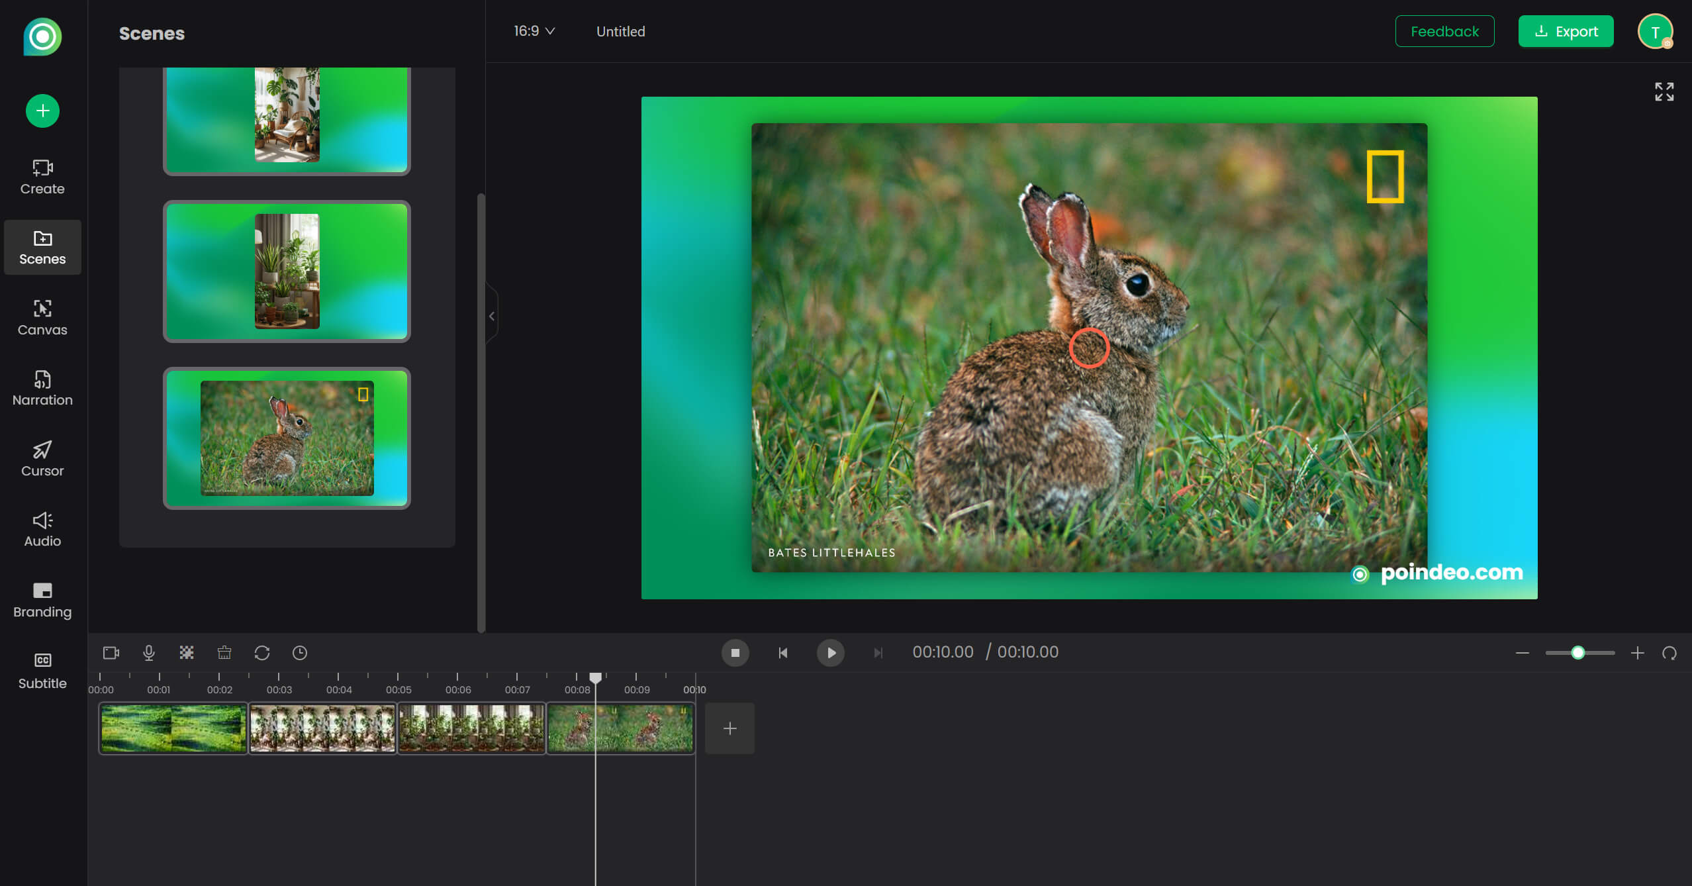Select the rabbit scene thumbnail

[286, 438]
